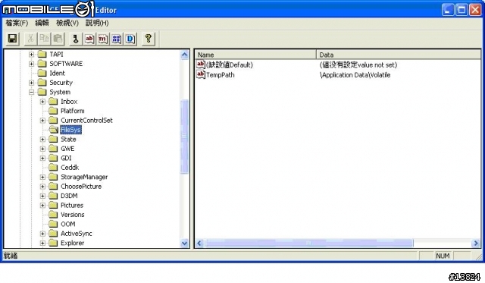The image size is (485, 283).
Task: Click the New Key toolbar icon
Action: tap(76, 39)
